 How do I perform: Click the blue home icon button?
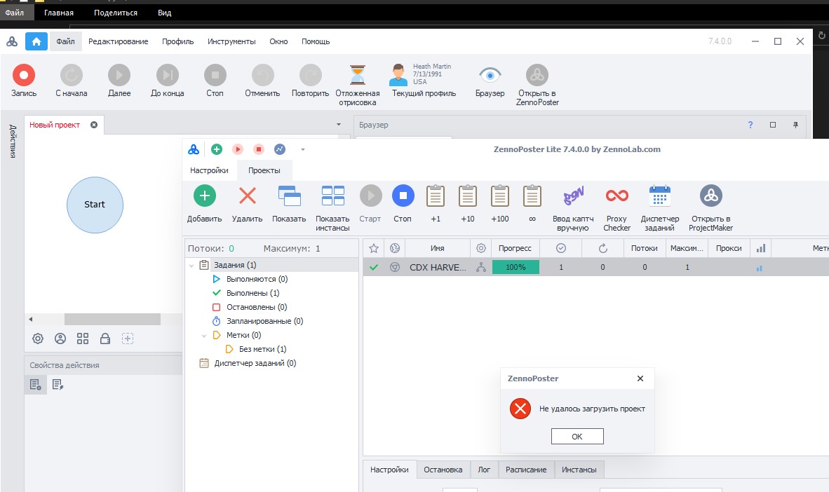(36, 41)
